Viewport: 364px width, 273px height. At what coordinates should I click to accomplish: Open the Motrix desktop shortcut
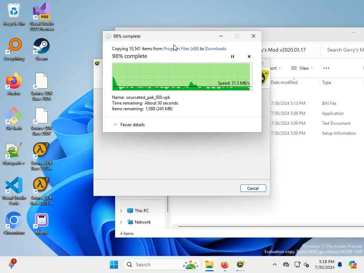pyautogui.click(x=42, y=223)
